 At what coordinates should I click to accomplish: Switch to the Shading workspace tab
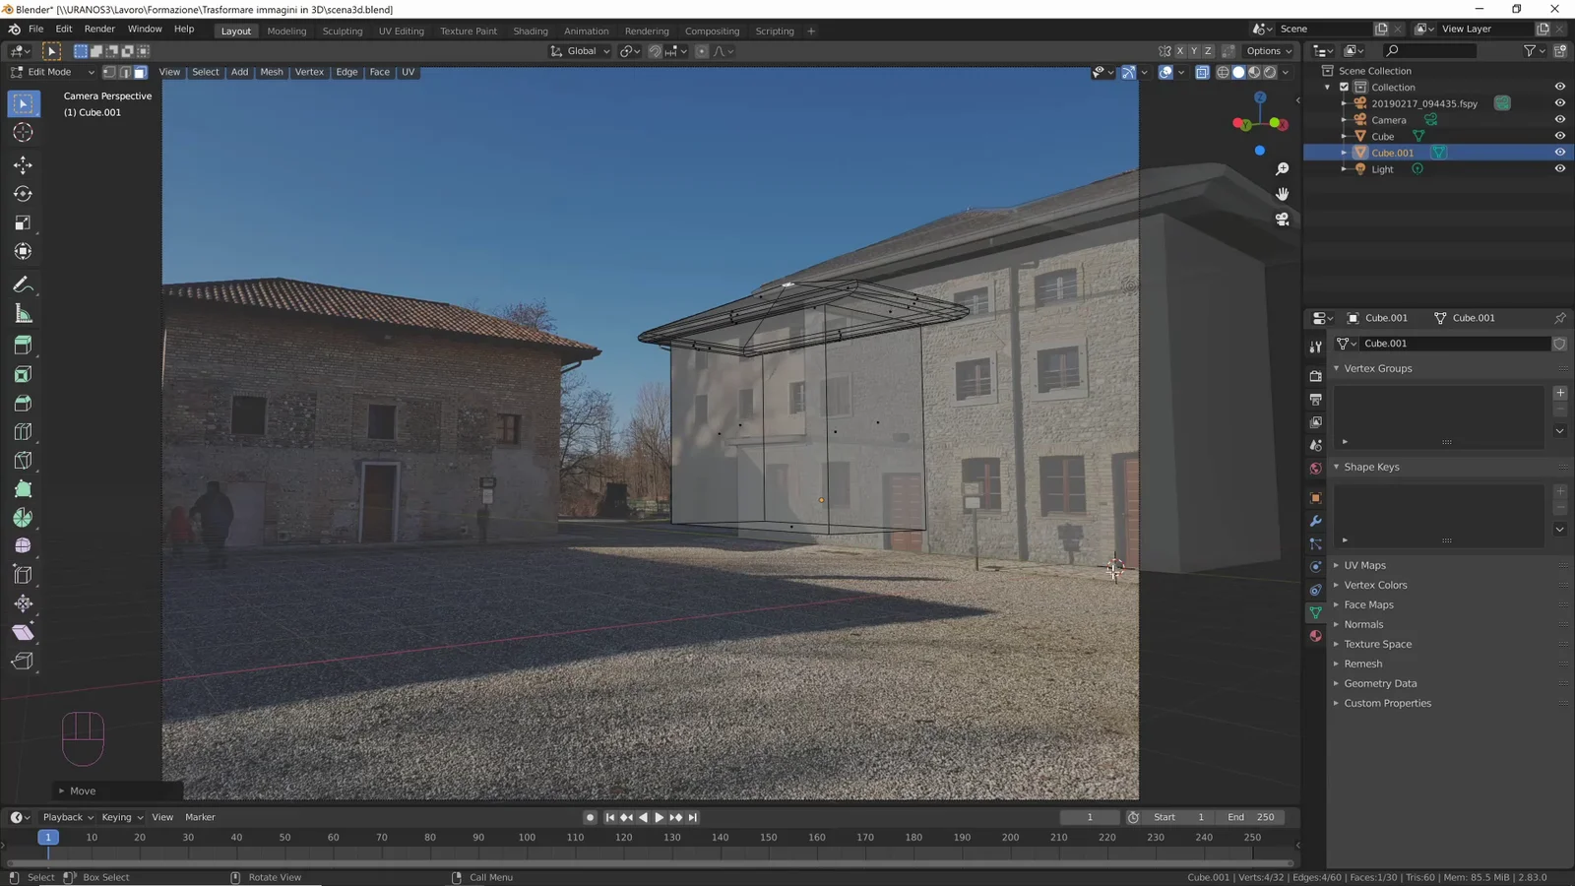click(x=531, y=31)
